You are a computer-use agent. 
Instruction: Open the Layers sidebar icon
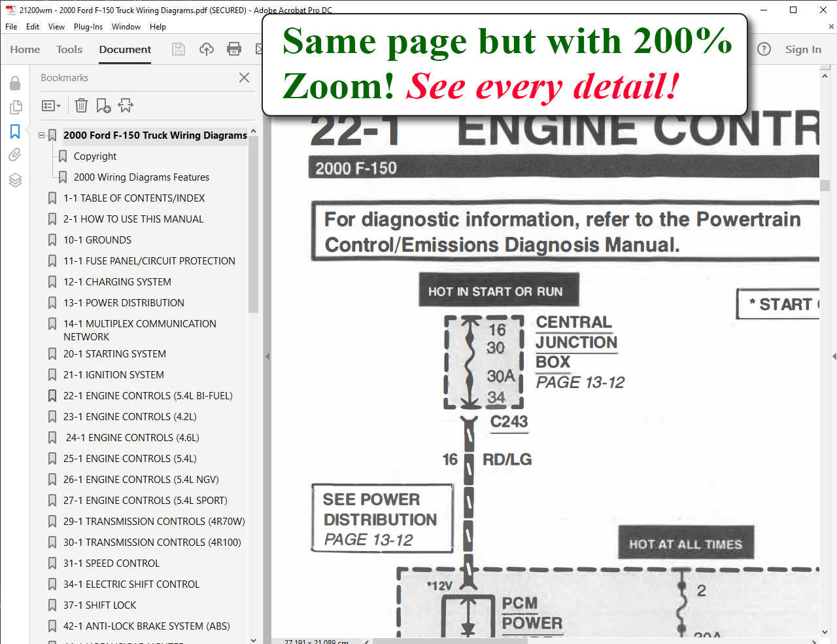point(15,180)
